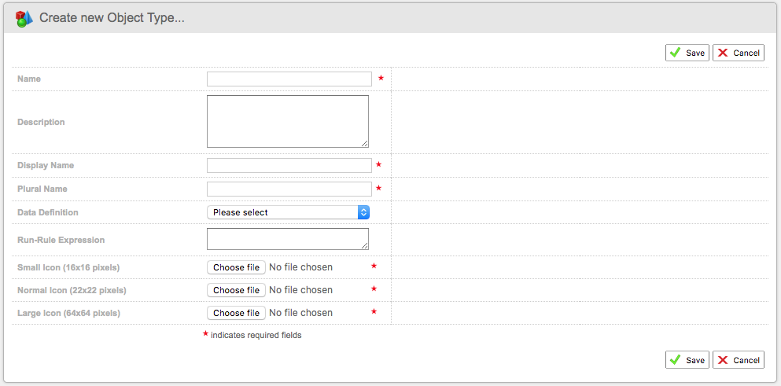This screenshot has width=781, height=386.
Task: Click the Plural Name input field
Action: click(289, 189)
